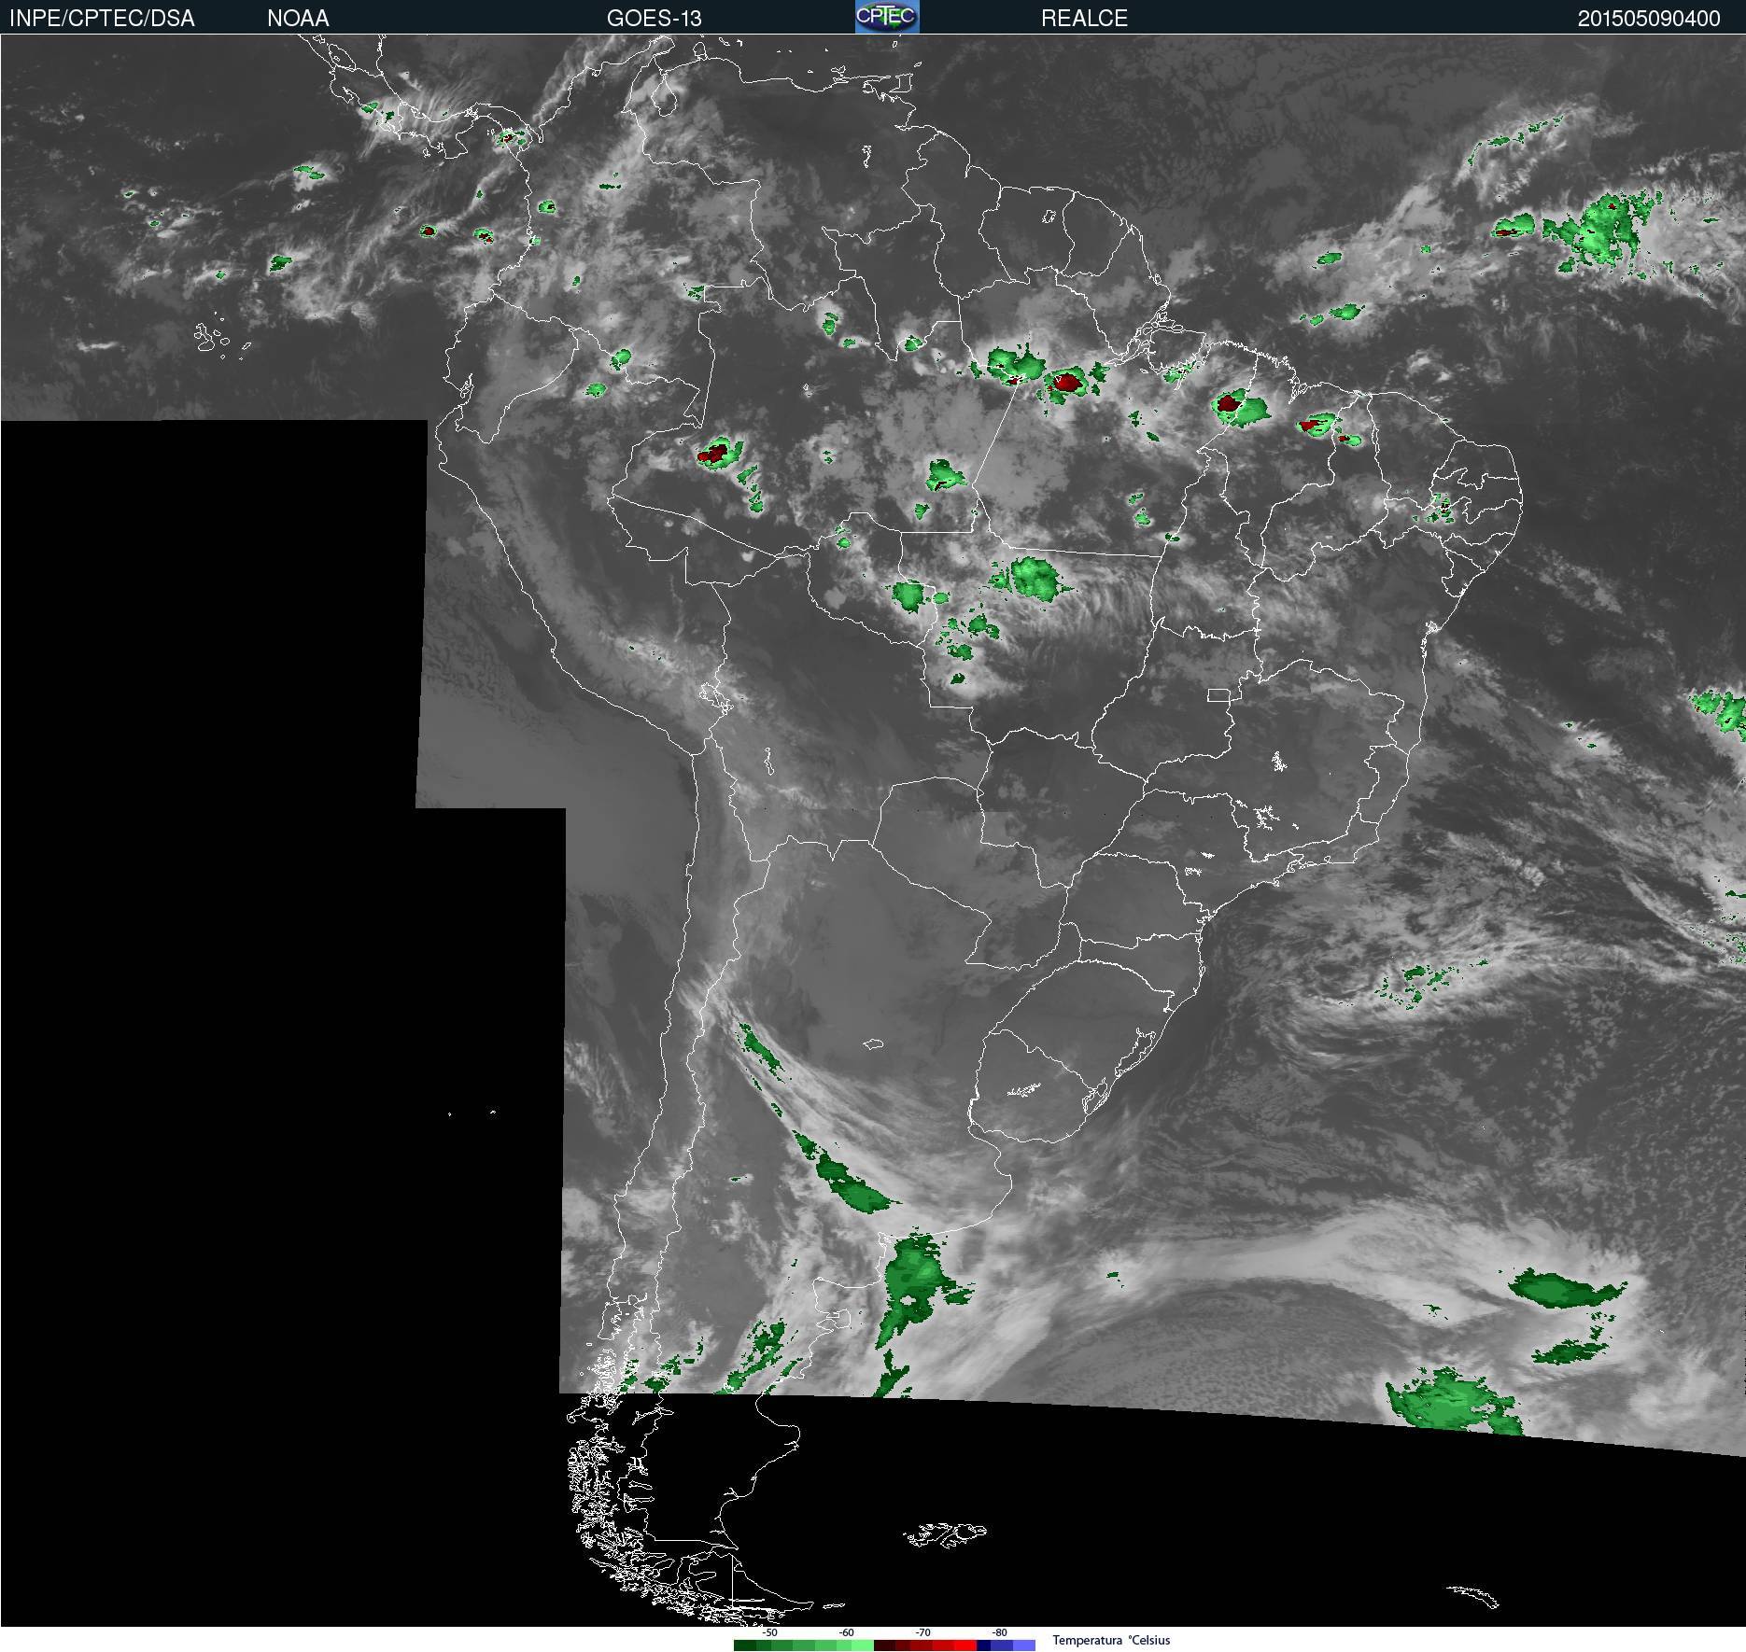
Task: Click the REALCE label in the header
Action: coord(1084,19)
